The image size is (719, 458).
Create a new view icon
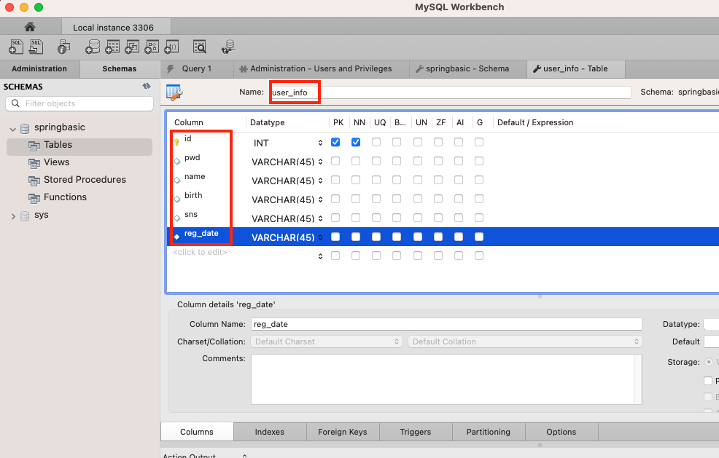132,47
